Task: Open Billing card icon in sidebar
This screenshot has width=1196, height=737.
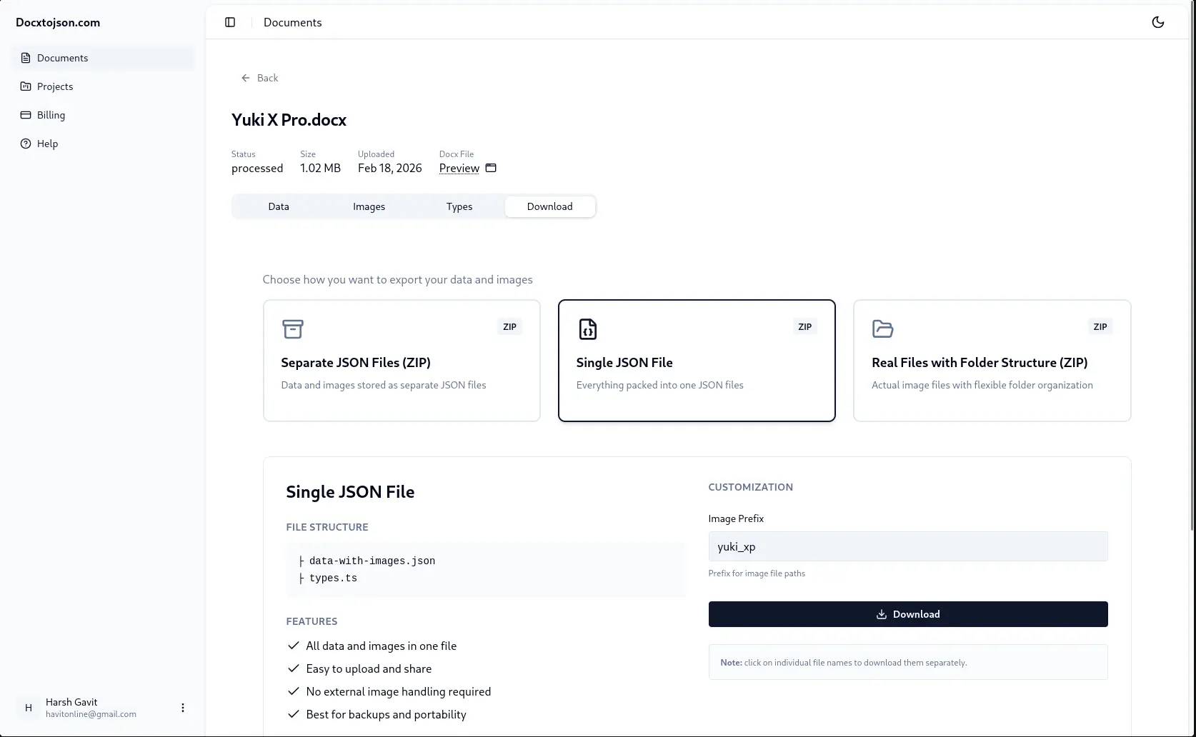Action: pyautogui.click(x=26, y=115)
